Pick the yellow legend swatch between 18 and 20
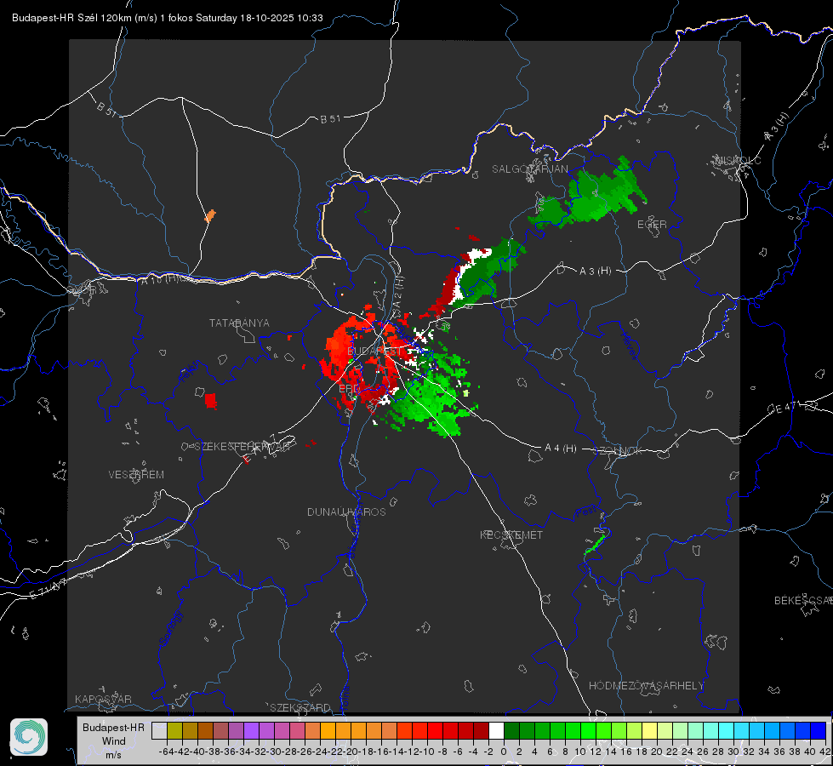 click(x=649, y=730)
